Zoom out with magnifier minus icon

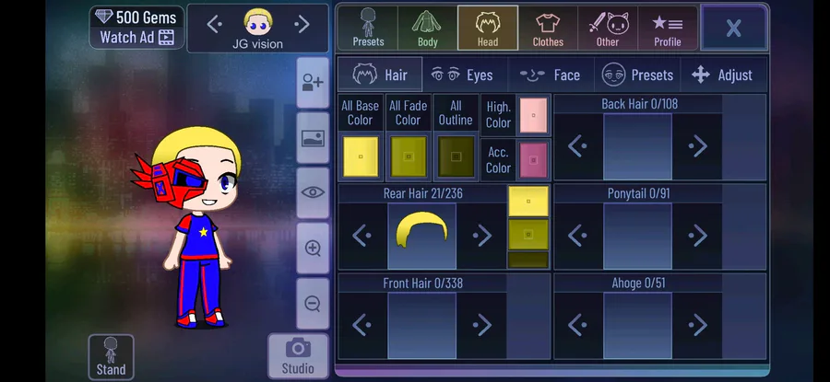(x=313, y=303)
